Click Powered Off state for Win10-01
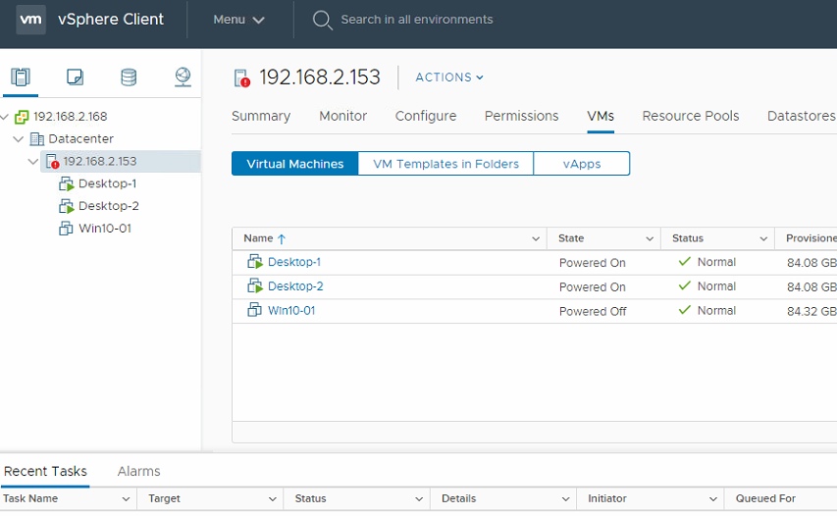837x516 pixels. (x=593, y=312)
